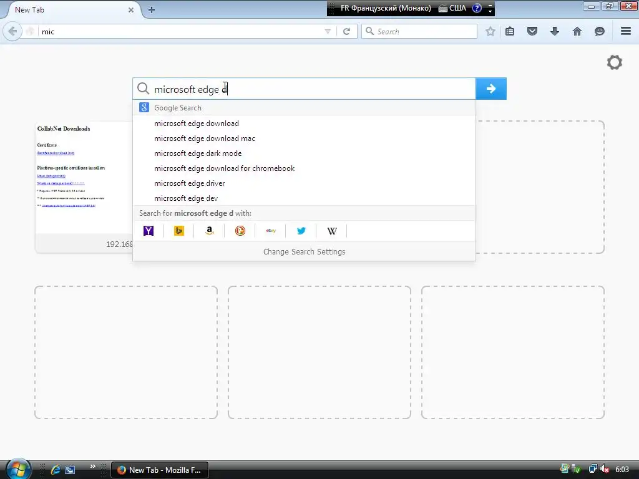Image resolution: width=639 pixels, height=479 pixels.
Task: Click the URL address bar containing 'mic'
Action: point(179,31)
